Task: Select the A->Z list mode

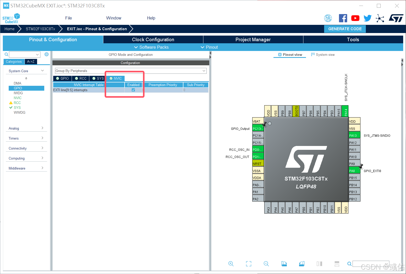Action: [31, 61]
